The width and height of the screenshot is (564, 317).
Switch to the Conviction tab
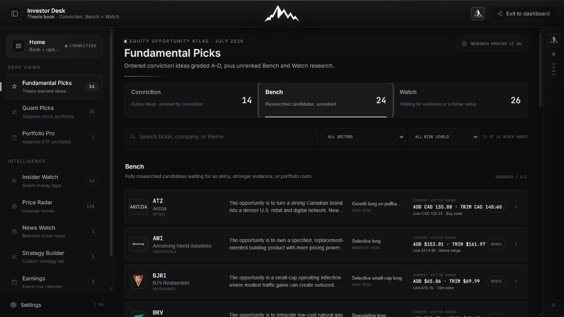(191, 100)
